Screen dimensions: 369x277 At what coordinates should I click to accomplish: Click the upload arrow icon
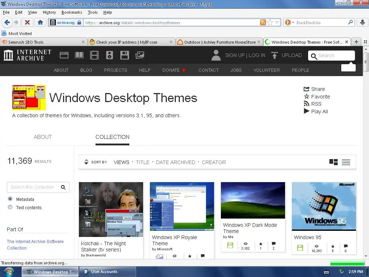pos(274,55)
